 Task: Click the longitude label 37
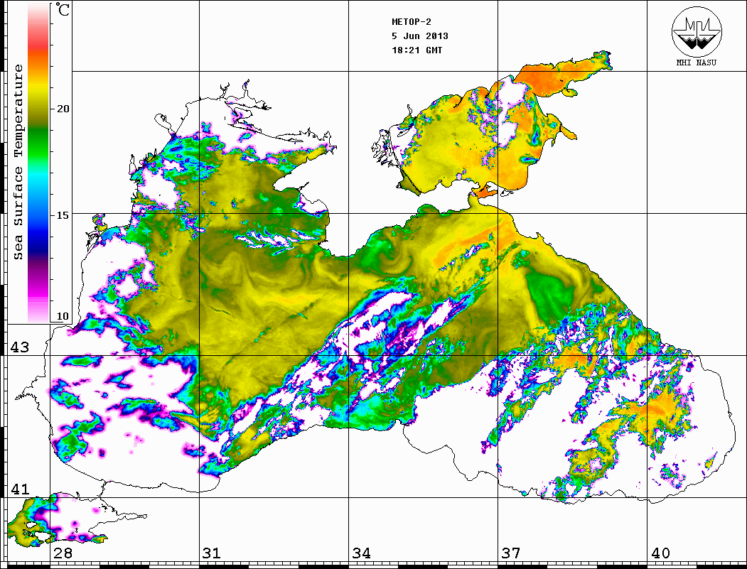pyautogui.click(x=511, y=553)
